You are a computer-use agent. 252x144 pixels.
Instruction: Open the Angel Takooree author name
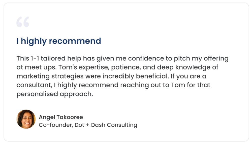click(x=61, y=117)
